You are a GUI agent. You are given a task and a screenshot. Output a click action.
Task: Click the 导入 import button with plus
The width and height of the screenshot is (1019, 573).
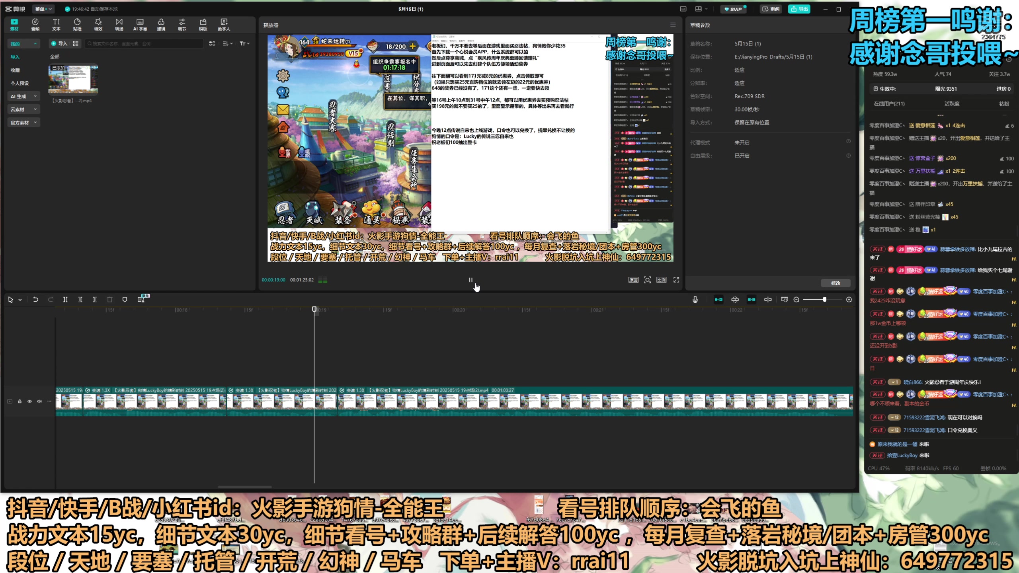pyautogui.click(x=59, y=43)
